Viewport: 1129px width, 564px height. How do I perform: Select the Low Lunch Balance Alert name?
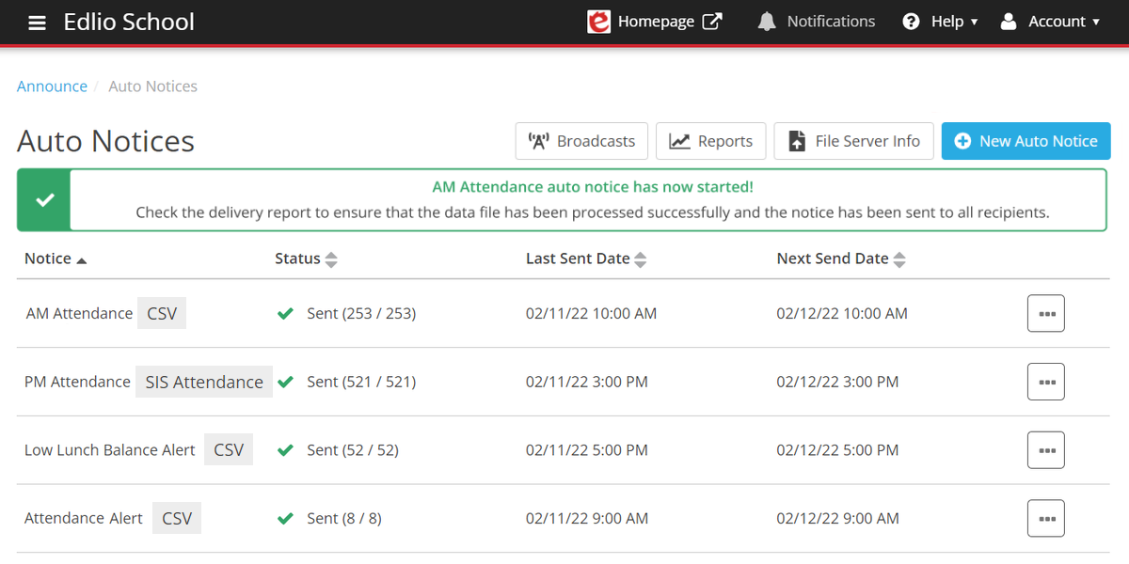click(x=110, y=450)
